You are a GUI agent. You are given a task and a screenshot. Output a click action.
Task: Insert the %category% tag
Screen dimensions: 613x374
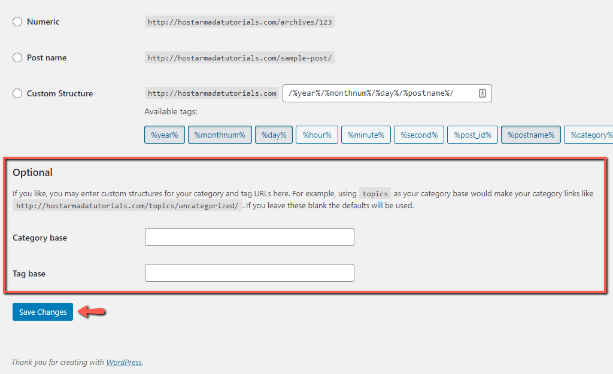[593, 134]
